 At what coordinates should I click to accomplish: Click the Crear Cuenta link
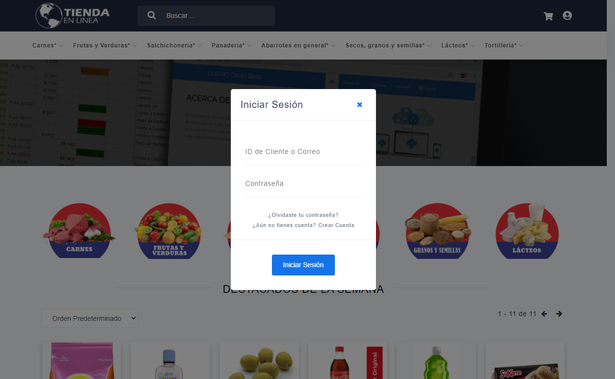[336, 226]
